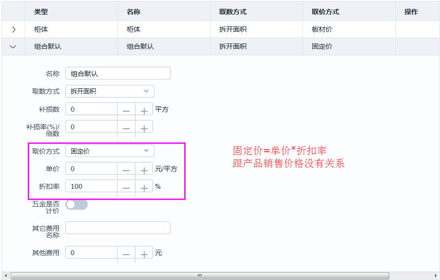Expand the 柜体 row
The height and width of the screenshot is (280, 440).
(x=13, y=29)
